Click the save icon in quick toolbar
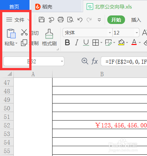 [42, 20]
